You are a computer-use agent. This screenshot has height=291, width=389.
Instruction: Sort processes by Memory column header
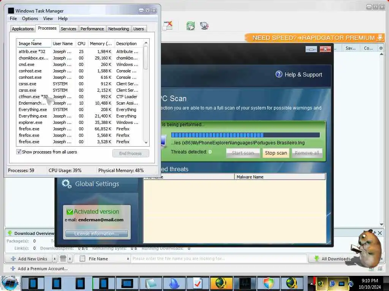coord(101,44)
